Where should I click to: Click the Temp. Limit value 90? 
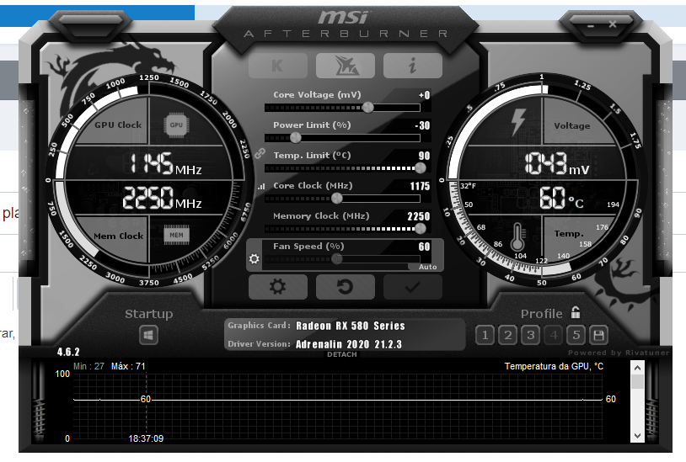(x=424, y=156)
